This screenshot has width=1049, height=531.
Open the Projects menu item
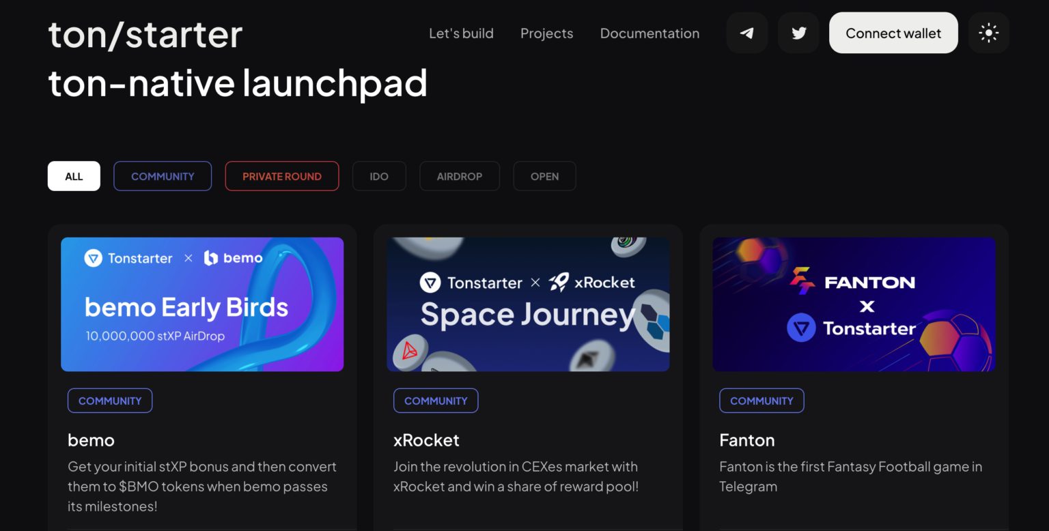(x=546, y=33)
